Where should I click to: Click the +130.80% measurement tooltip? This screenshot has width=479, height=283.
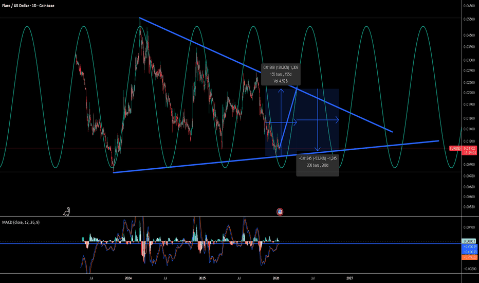281,74
